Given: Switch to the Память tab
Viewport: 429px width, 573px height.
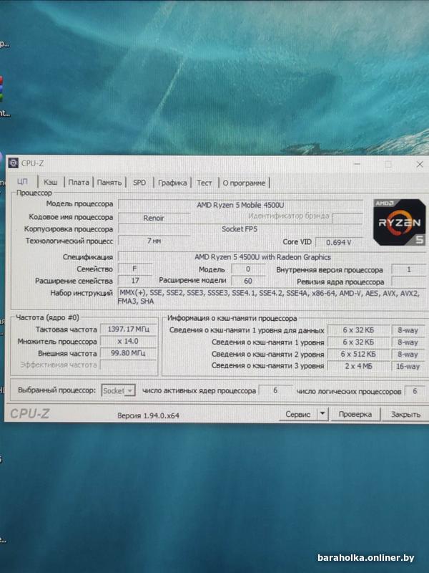Looking at the screenshot, I should pos(109,183).
